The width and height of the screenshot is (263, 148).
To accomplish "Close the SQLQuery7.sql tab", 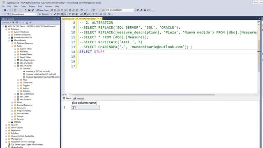I will click(101, 18).
